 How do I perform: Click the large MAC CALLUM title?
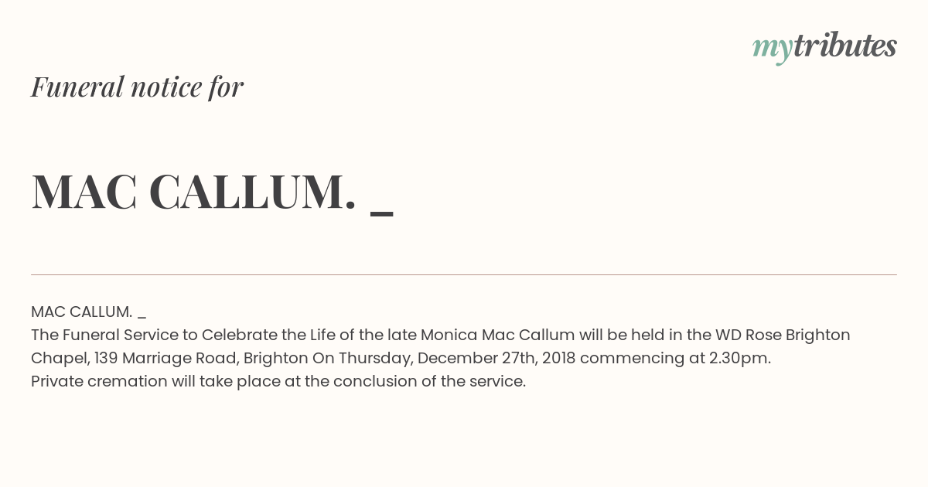click(x=194, y=192)
